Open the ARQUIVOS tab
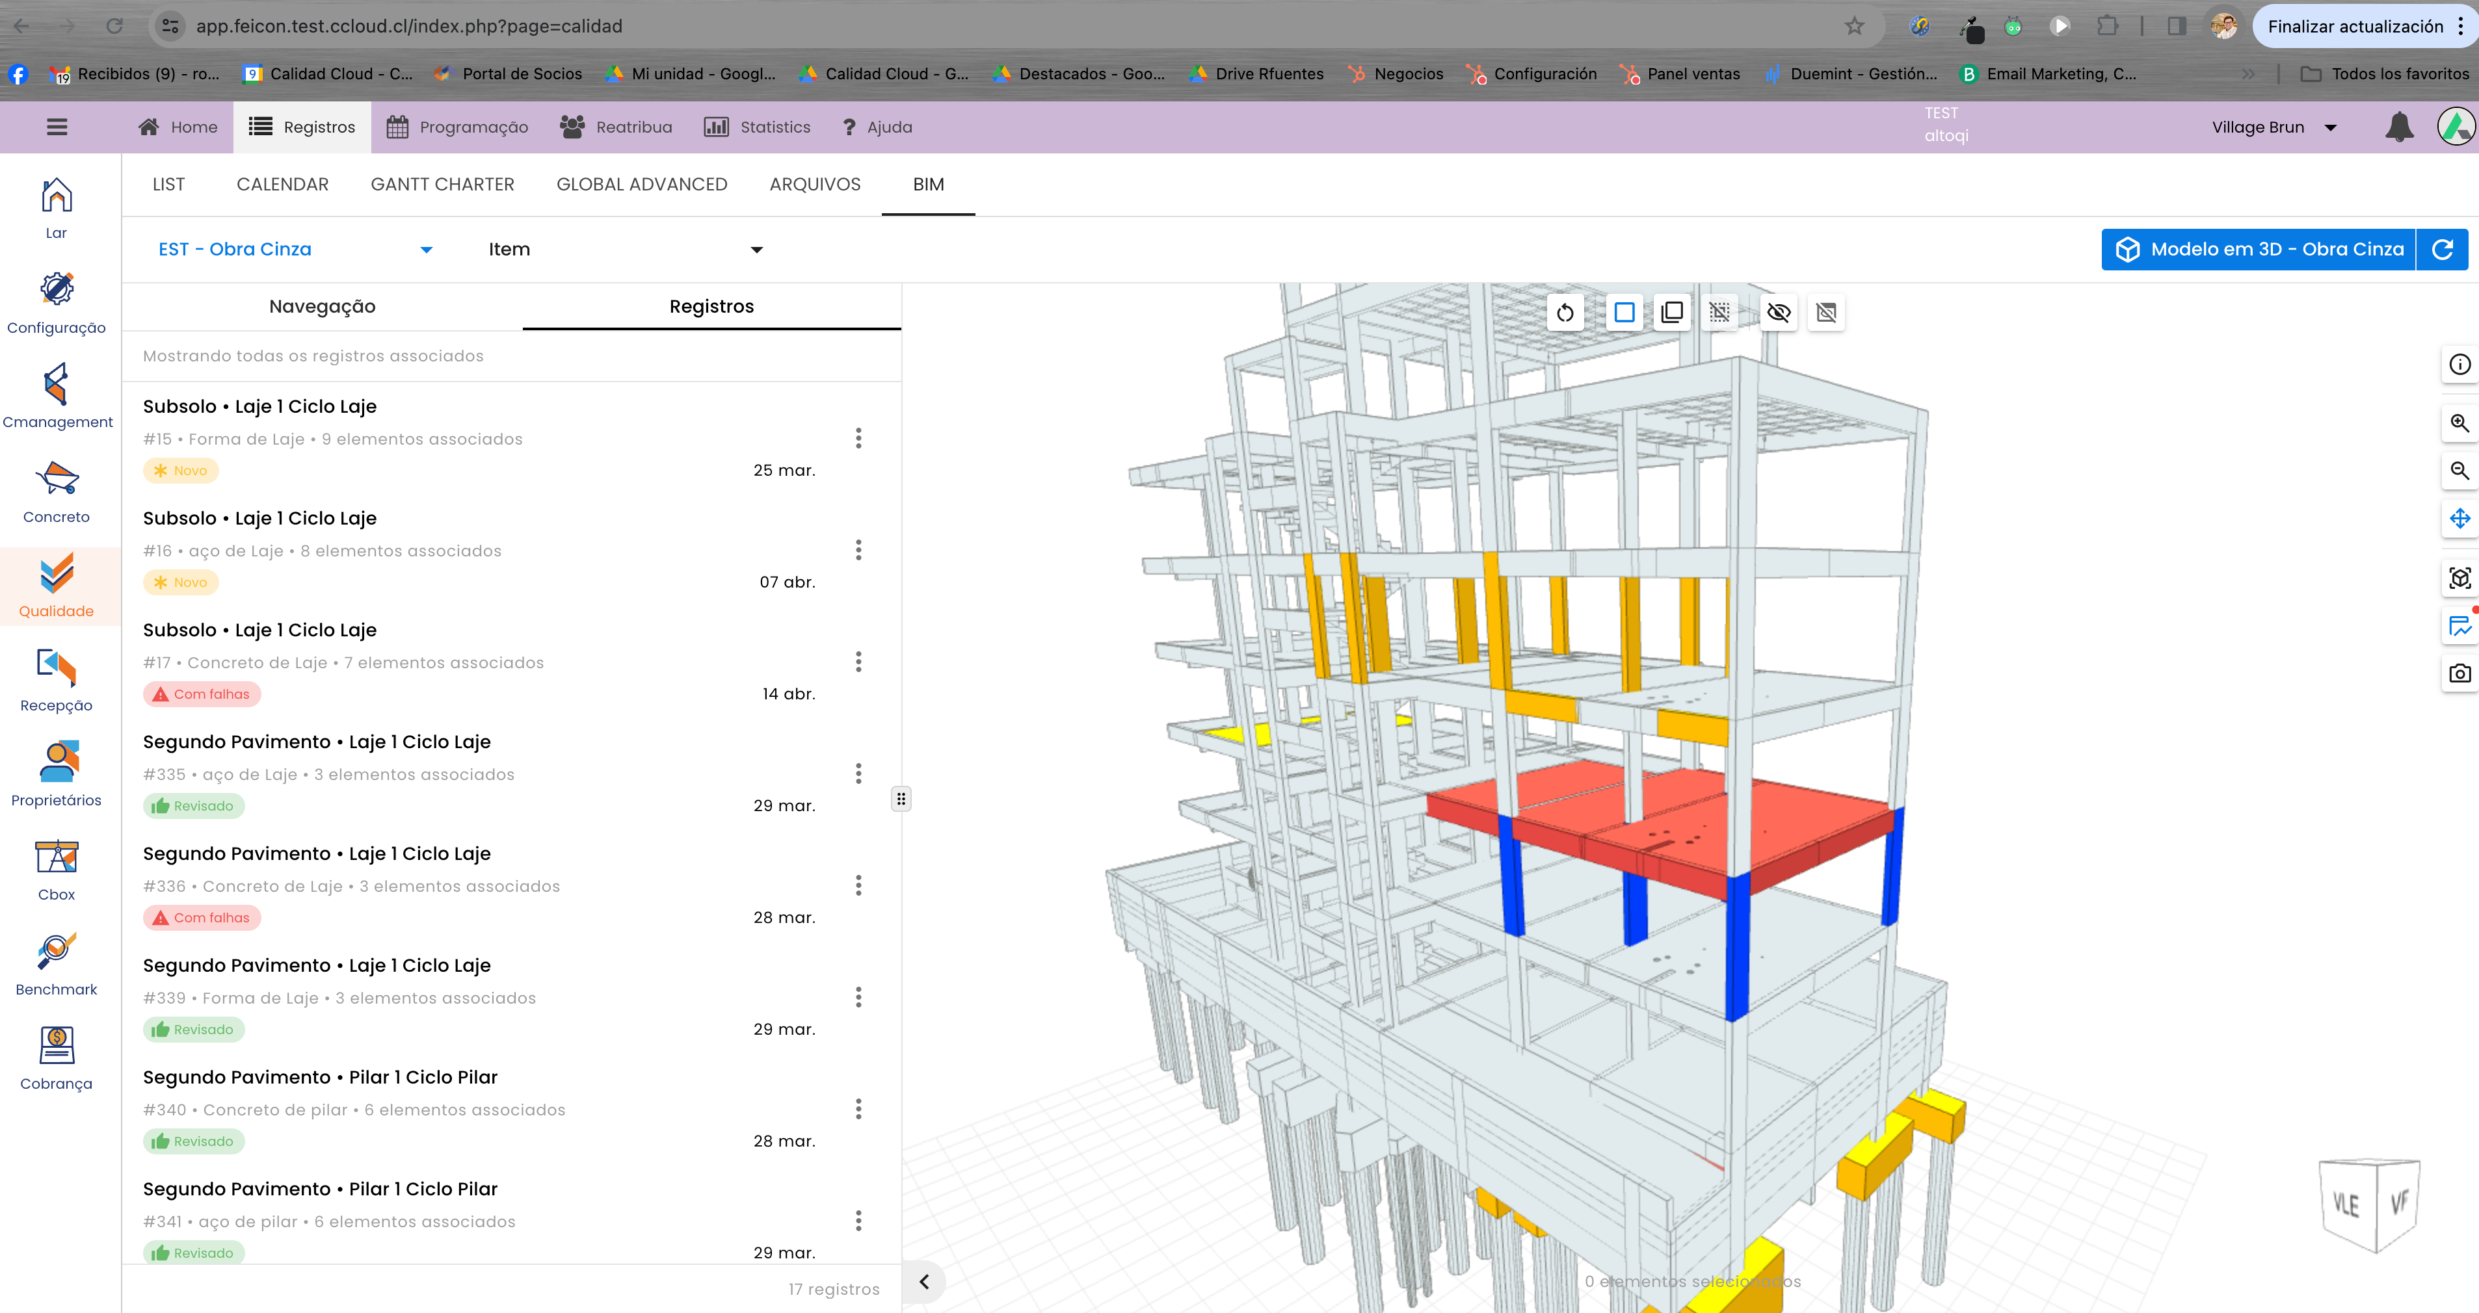The image size is (2479, 1313). click(815, 184)
